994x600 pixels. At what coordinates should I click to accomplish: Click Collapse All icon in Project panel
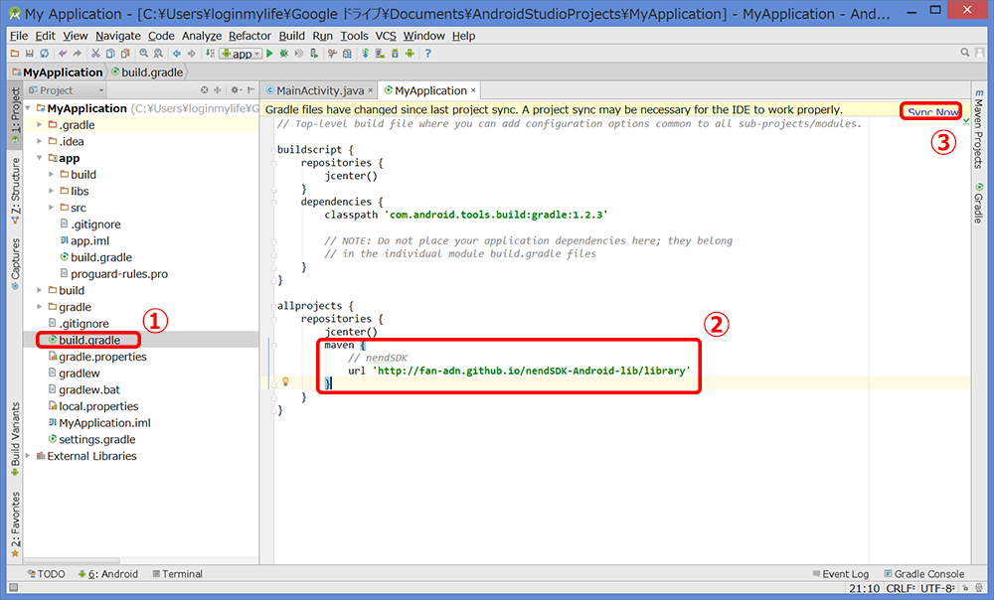[217, 90]
